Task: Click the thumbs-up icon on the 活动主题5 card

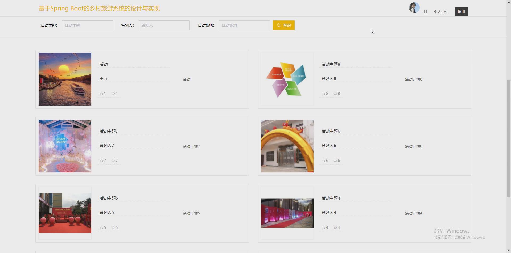Action: [101, 227]
